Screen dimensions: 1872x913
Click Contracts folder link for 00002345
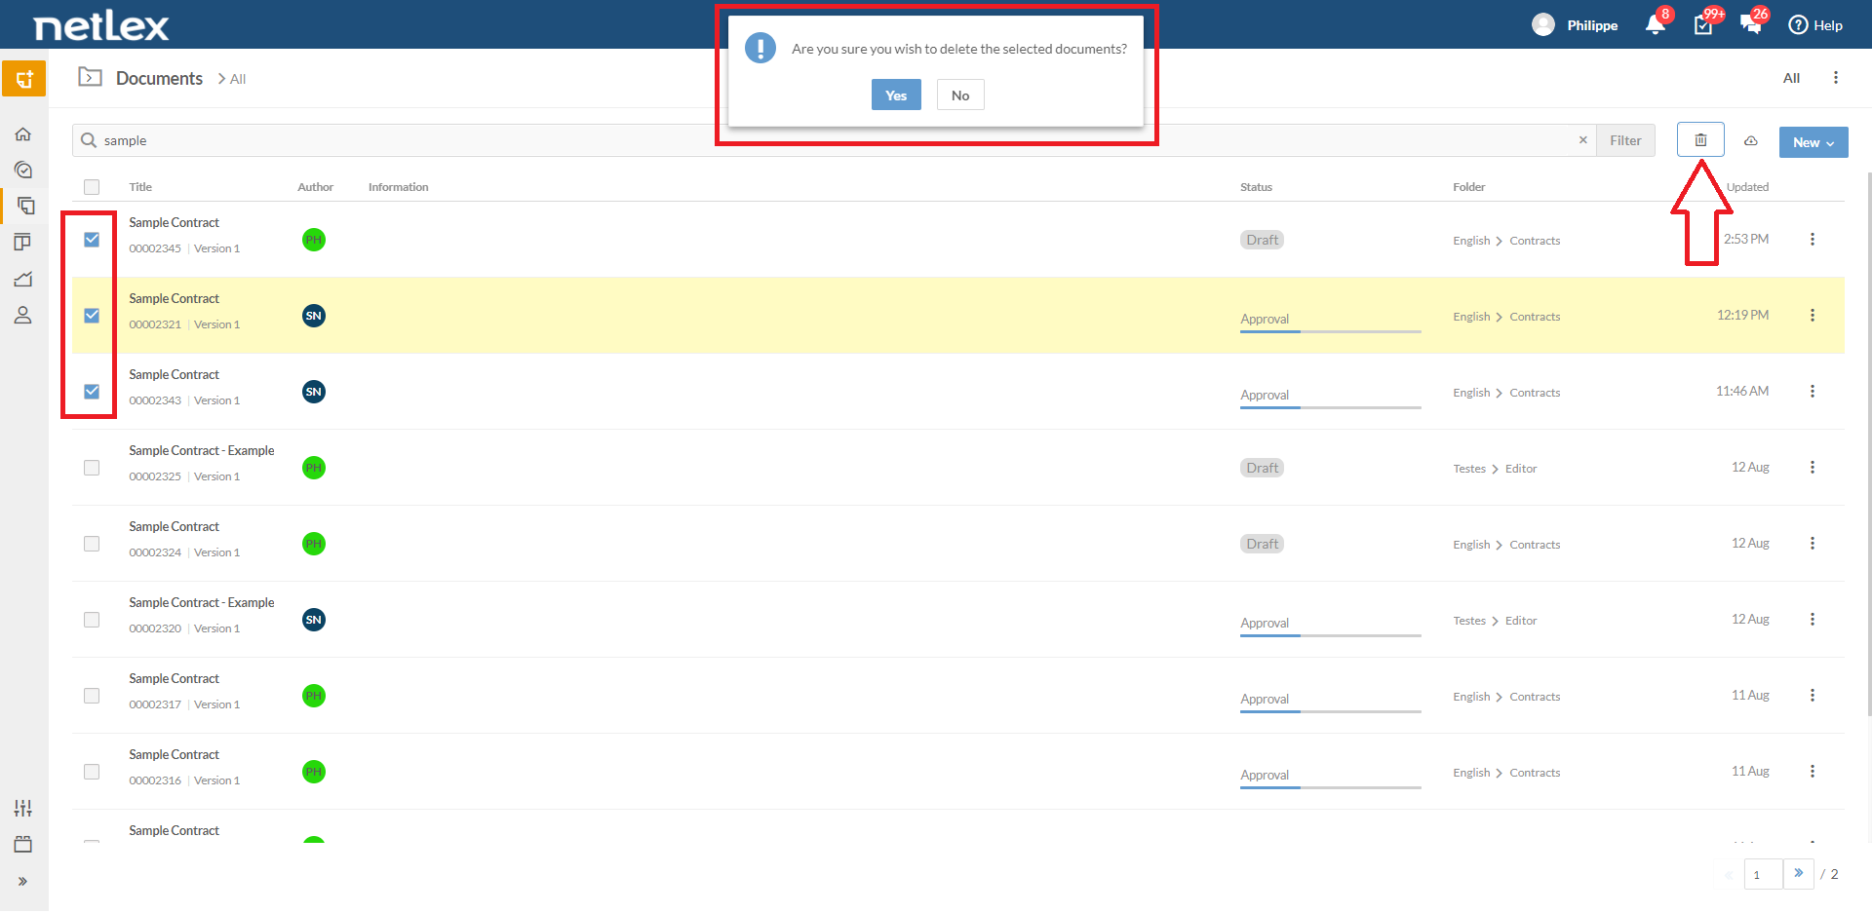(x=1535, y=241)
